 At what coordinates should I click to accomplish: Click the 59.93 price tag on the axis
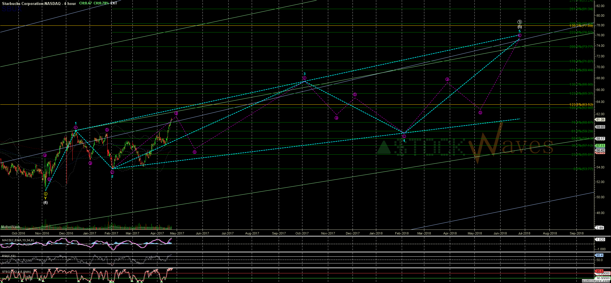pos(600,127)
